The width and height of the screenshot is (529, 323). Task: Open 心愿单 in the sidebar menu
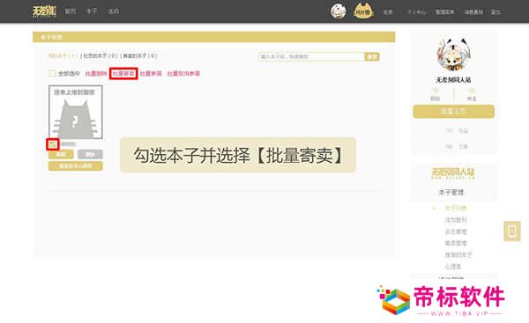453,267
